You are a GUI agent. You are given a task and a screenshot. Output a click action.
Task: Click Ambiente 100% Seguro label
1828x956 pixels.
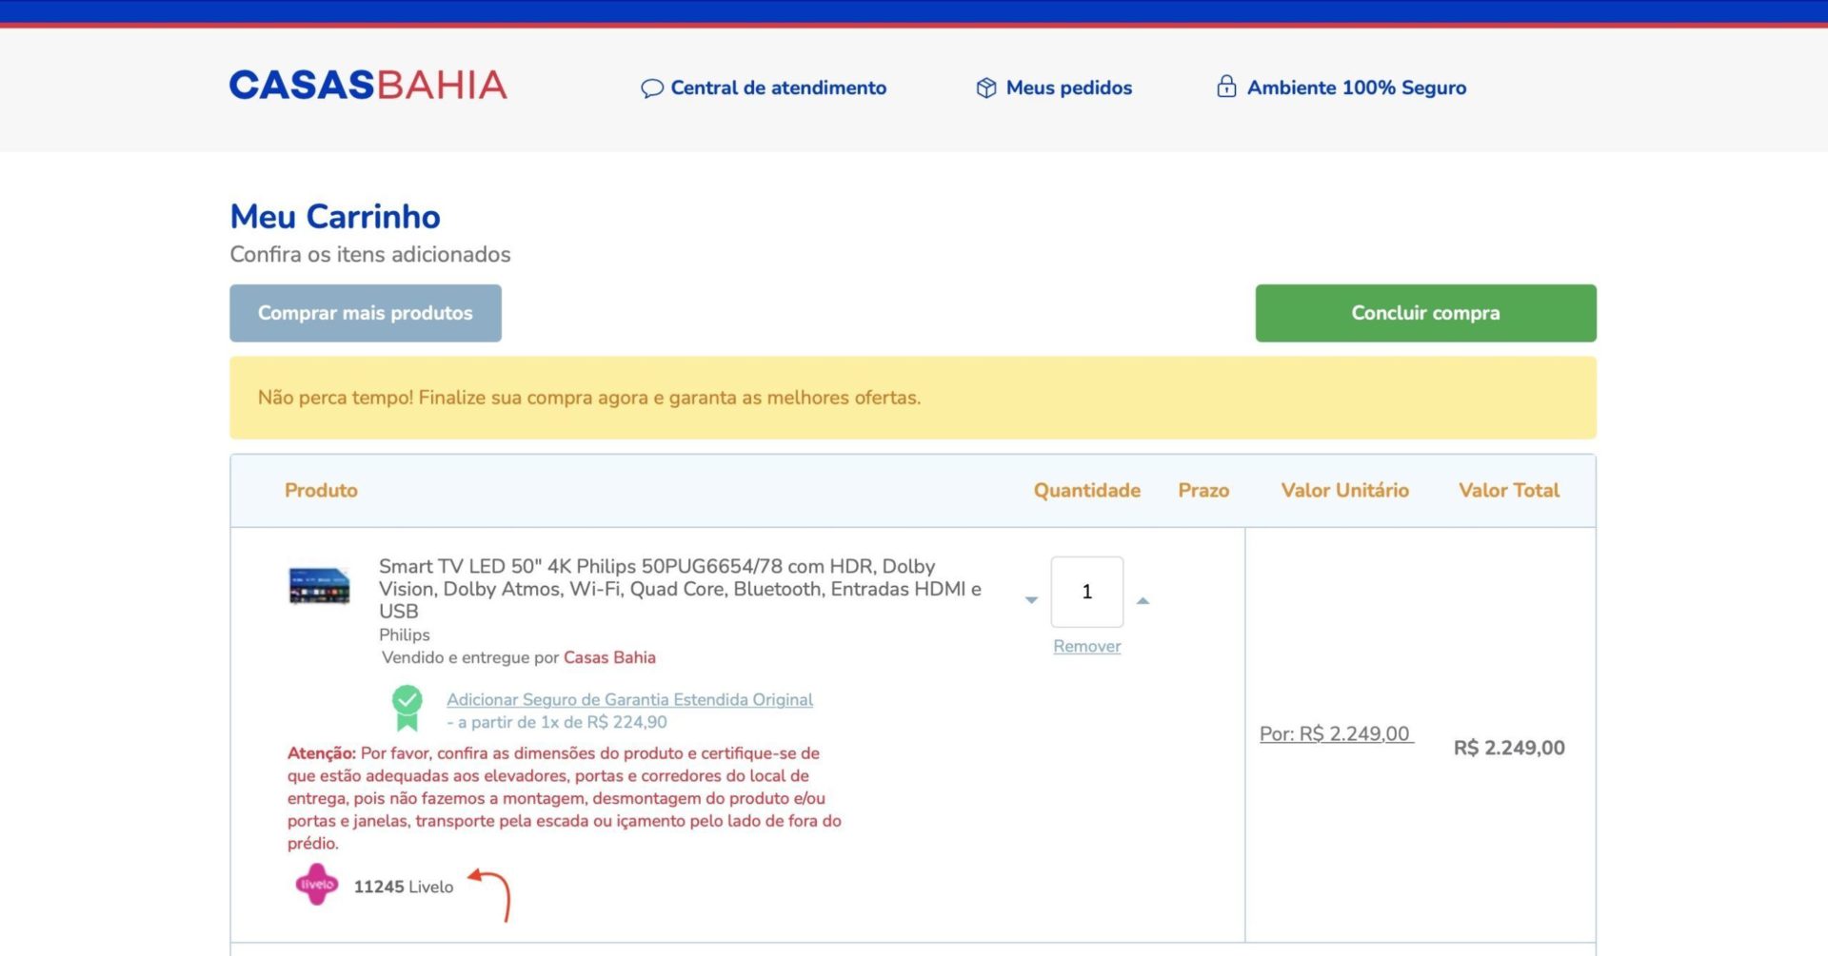pyautogui.click(x=1357, y=88)
